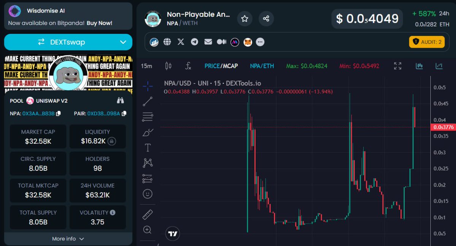The width and height of the screenshot is (456, 246).
Task: Click the email envelope icon
Action: [208, 42]
